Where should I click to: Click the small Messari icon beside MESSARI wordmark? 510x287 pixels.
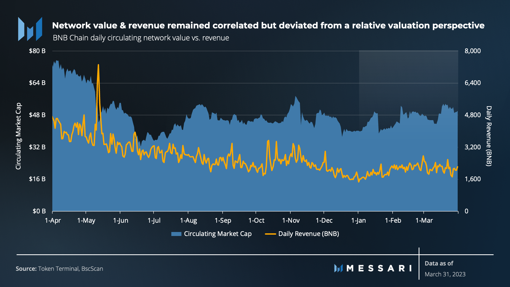click(338, 268)
